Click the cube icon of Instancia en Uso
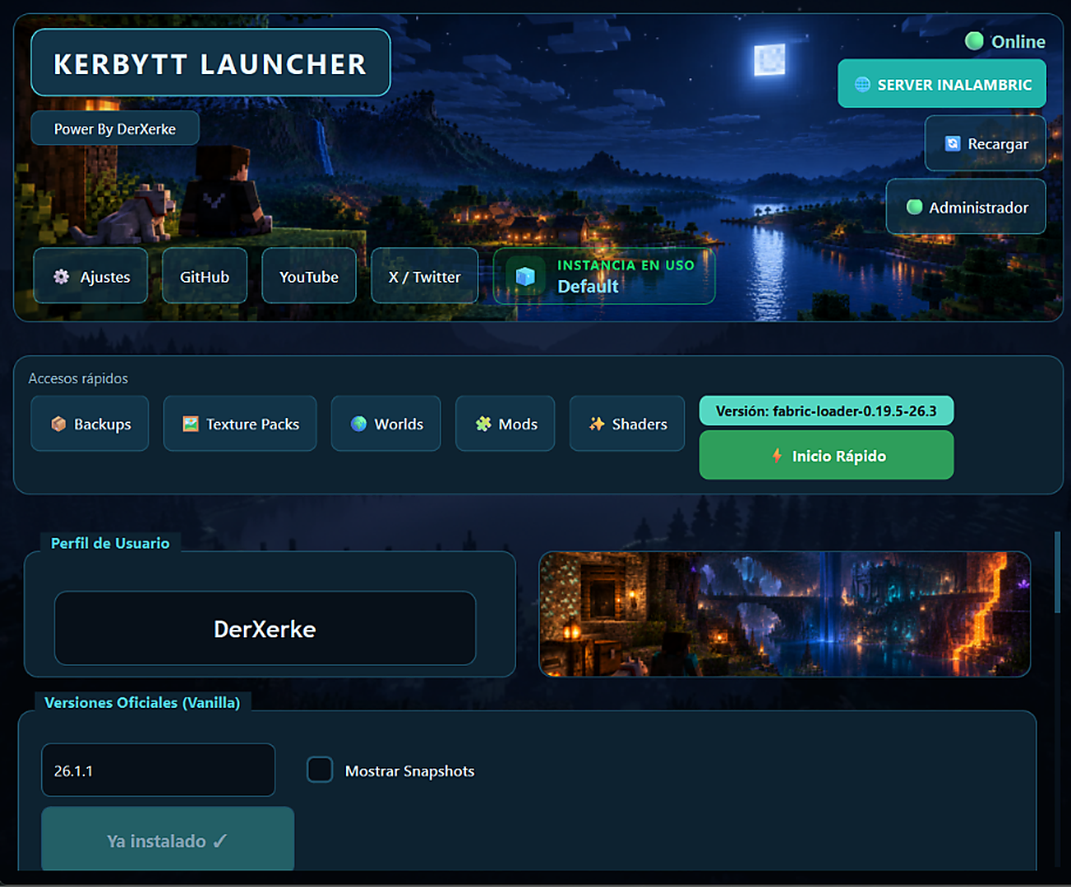 click(525, 277)
